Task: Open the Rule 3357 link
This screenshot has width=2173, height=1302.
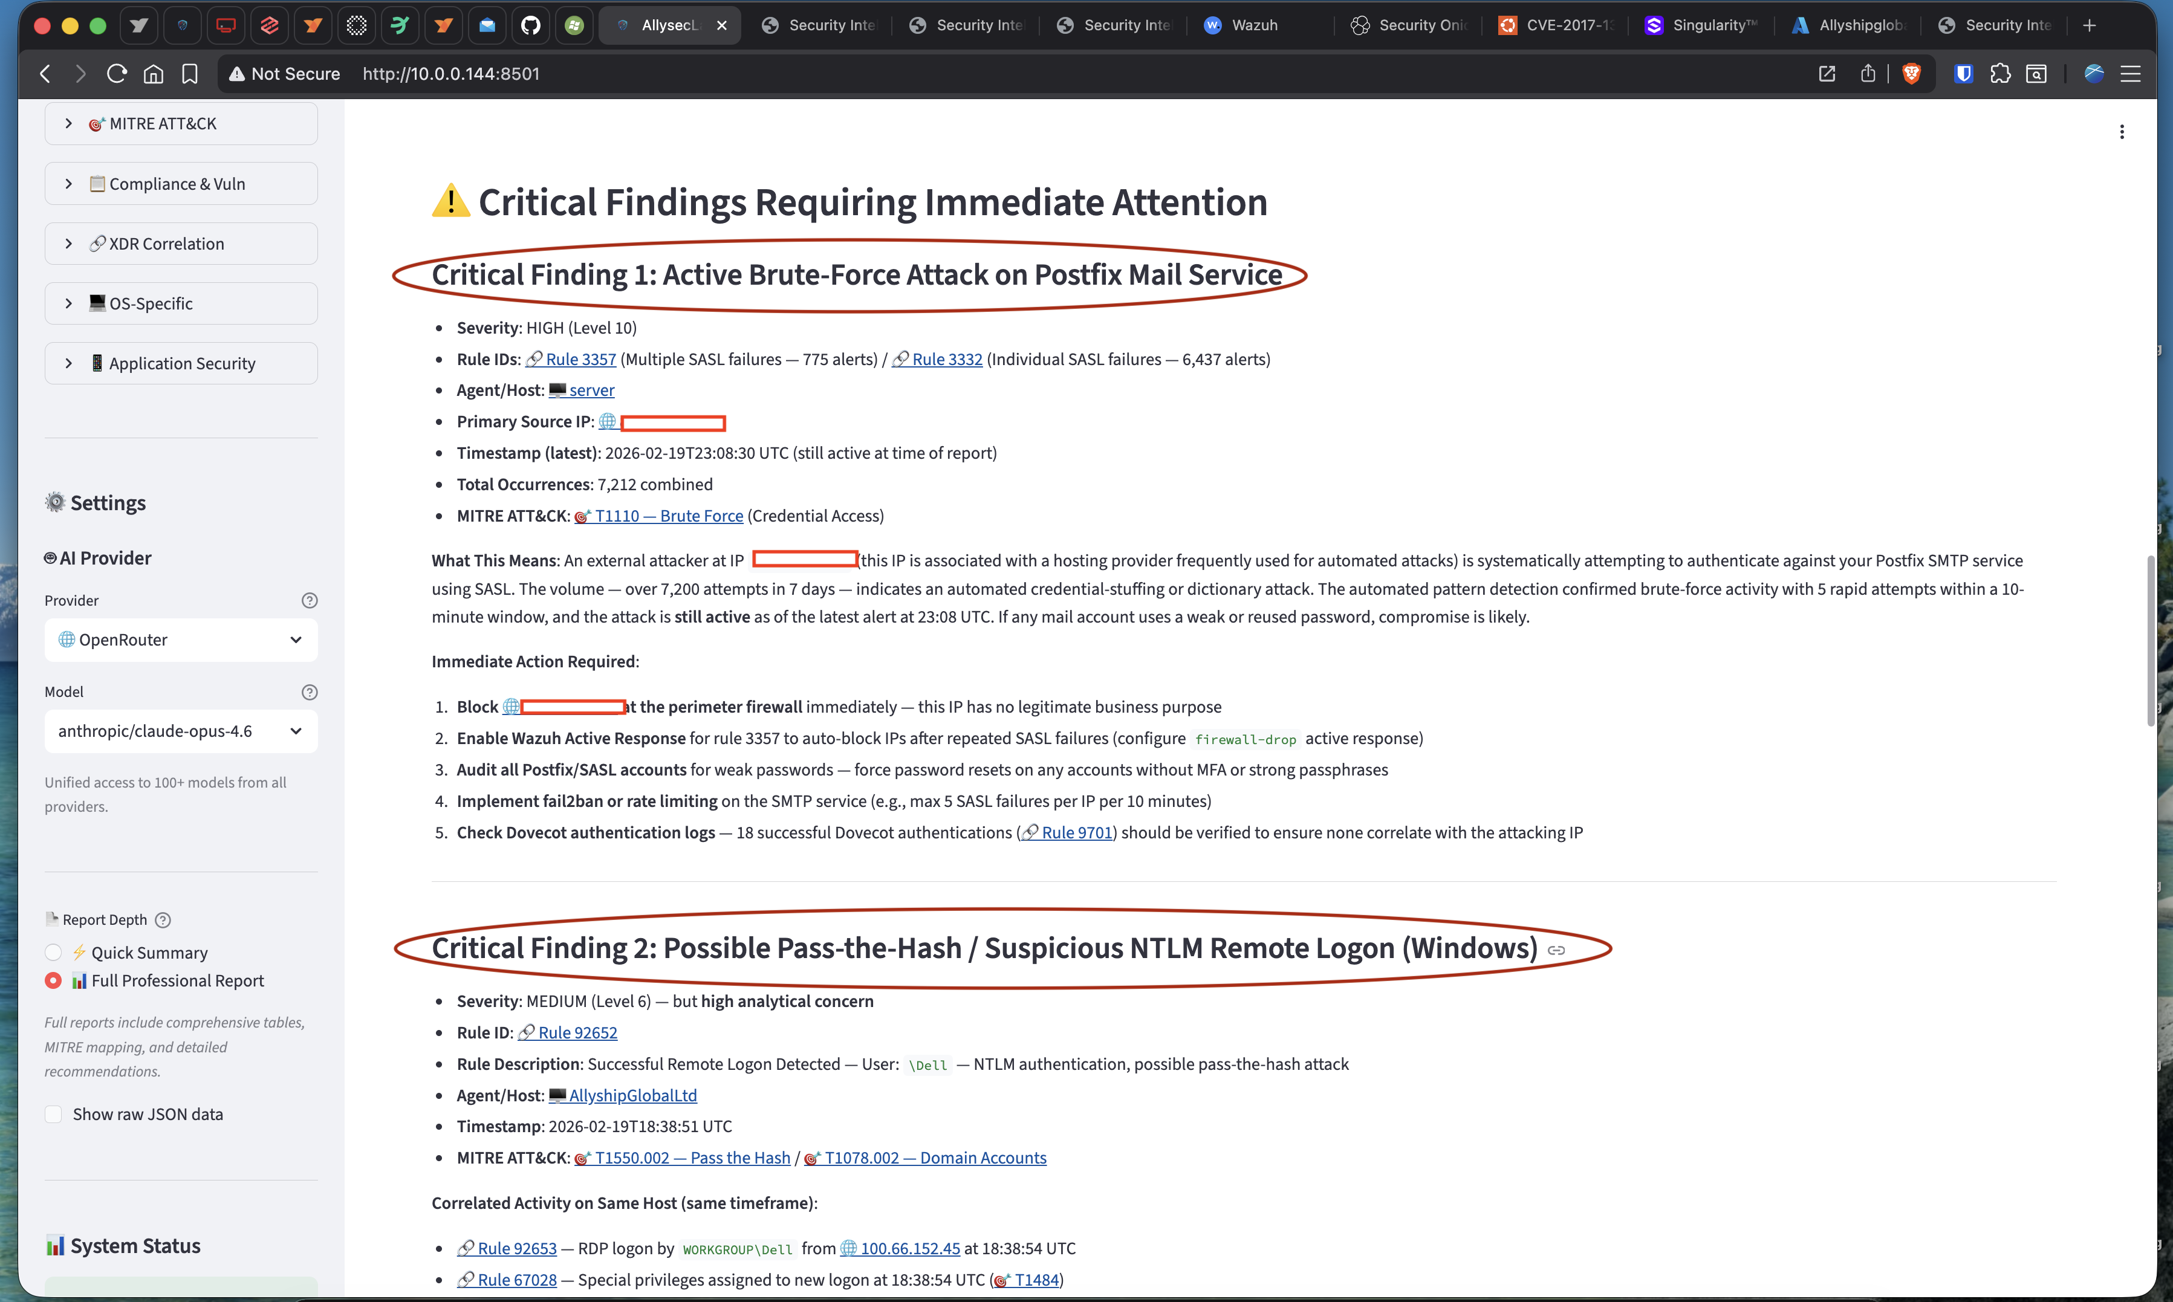Action: [x=579, y=359]
